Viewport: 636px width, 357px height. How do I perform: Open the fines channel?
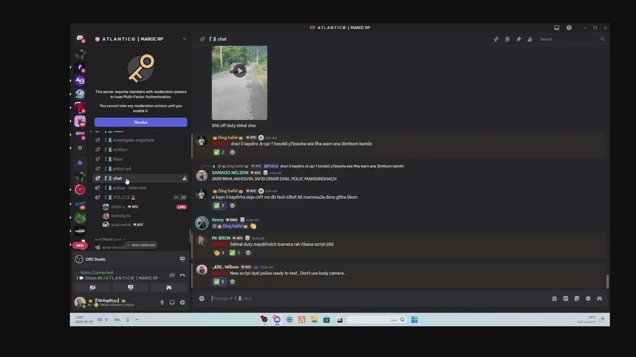coord(141,159)
